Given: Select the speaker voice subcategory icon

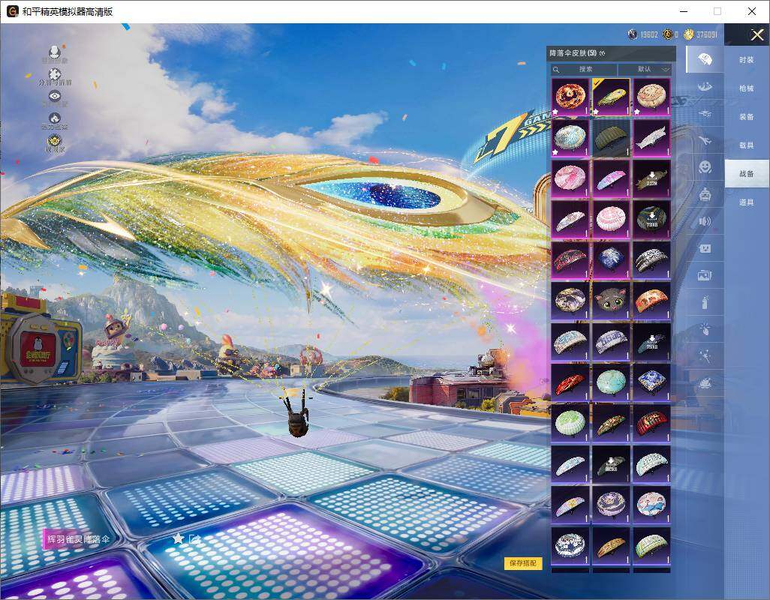Looking at the screenshot, I should pyautogui.click(x=705, y=222).
